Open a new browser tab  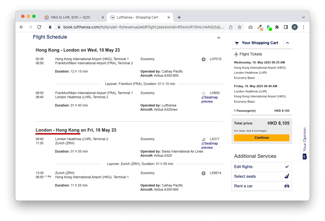(x=179, y=17)
